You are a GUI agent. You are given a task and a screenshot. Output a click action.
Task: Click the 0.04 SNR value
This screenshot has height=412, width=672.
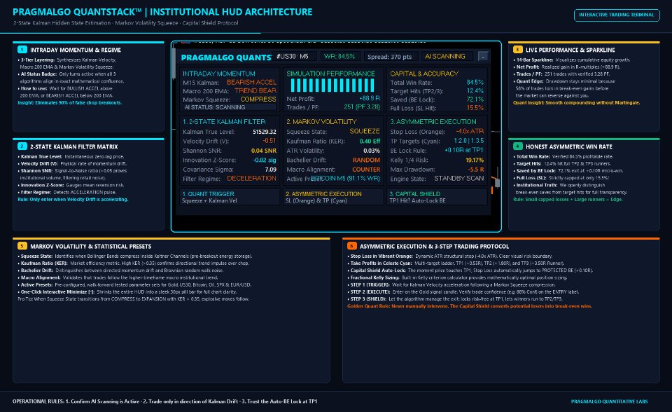click(x=264, y=151)
